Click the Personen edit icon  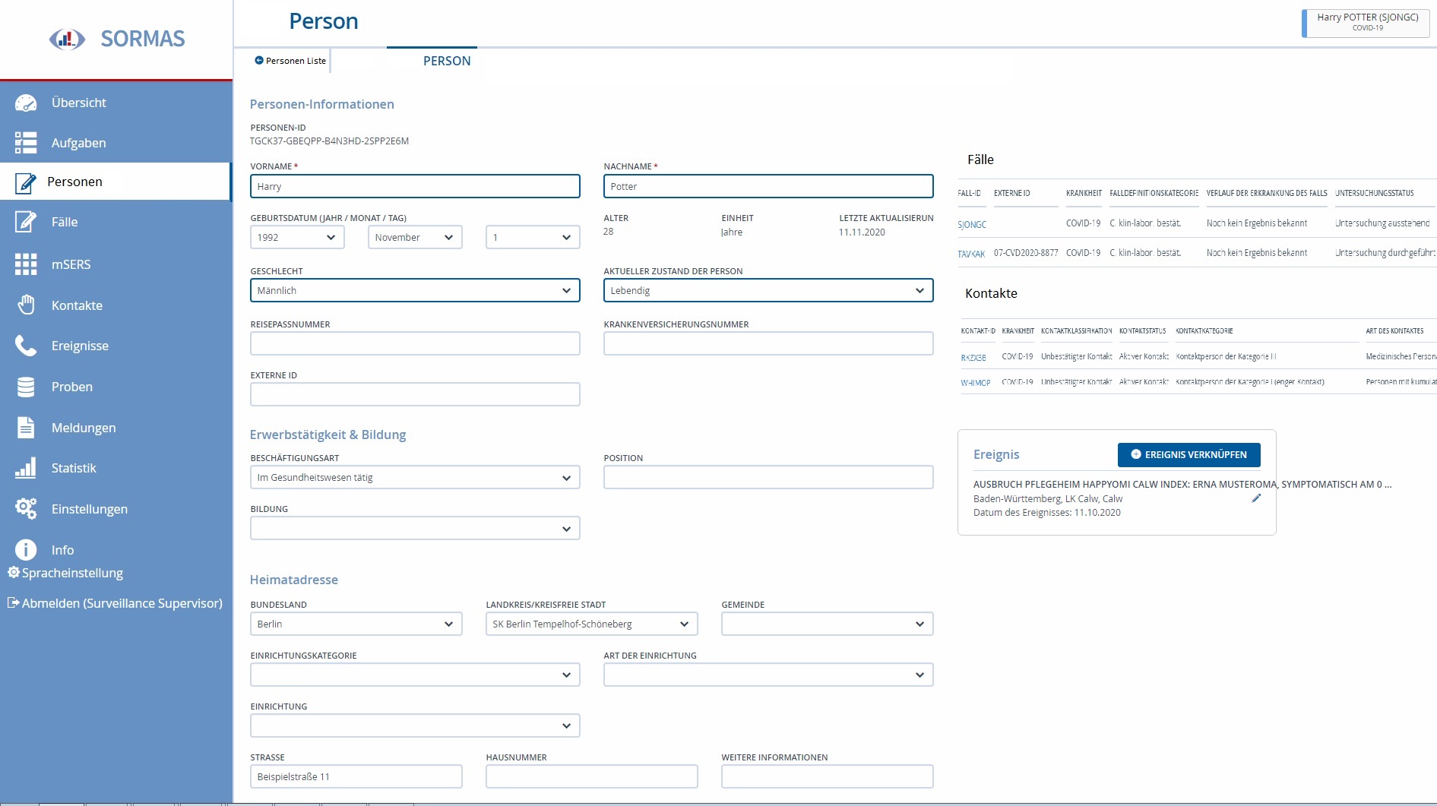pyautogui.click(x=26, y=182)
